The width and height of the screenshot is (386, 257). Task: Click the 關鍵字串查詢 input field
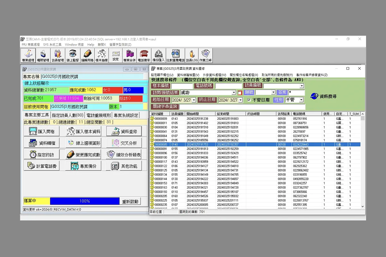[241, 107]
